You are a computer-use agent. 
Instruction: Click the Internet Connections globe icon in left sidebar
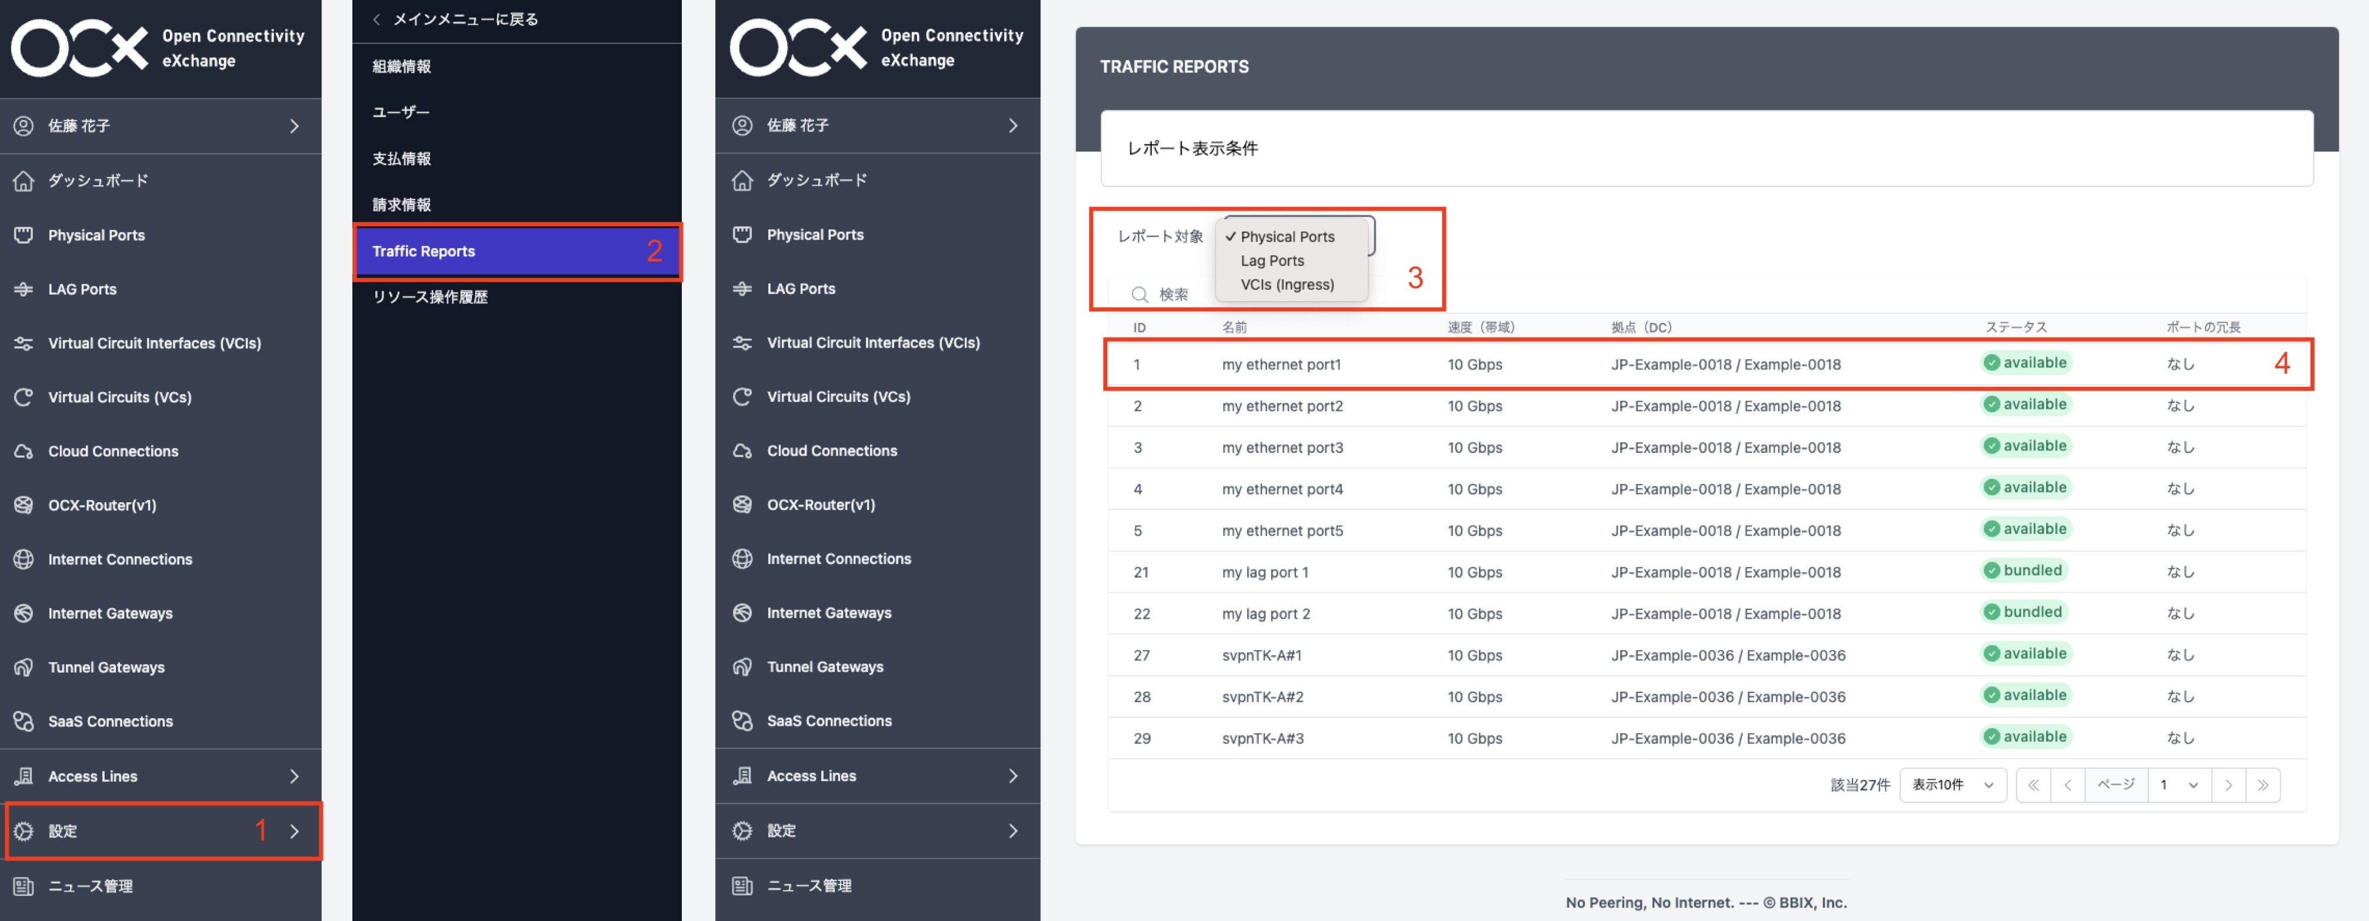point(24,559)
